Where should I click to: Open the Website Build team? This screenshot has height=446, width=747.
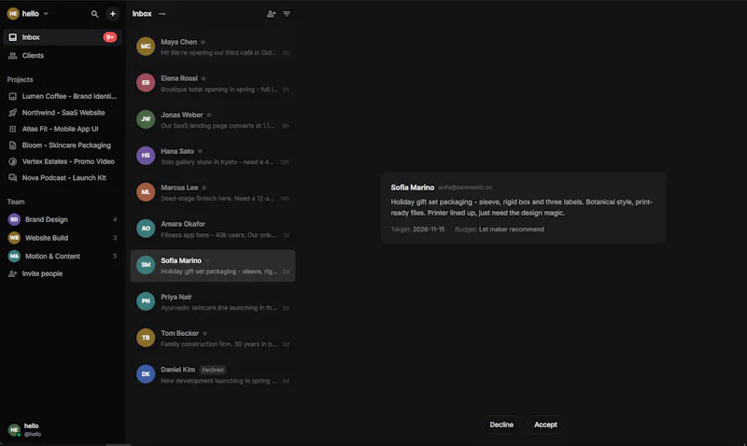pyautogui.click(x=63, y=238)
